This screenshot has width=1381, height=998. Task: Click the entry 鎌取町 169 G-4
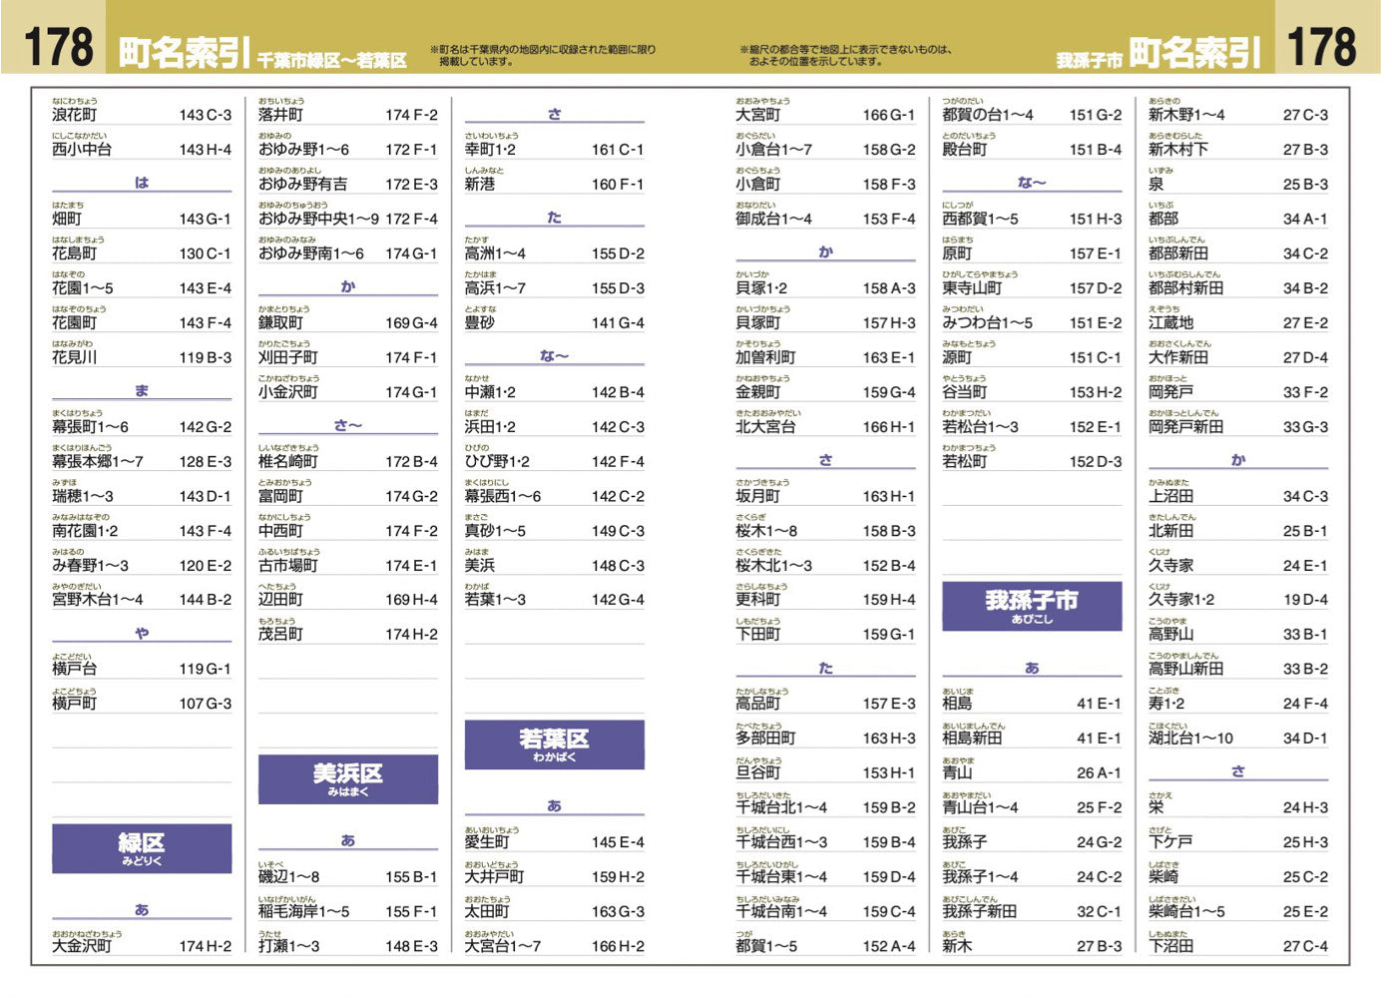tap(347, 322)
